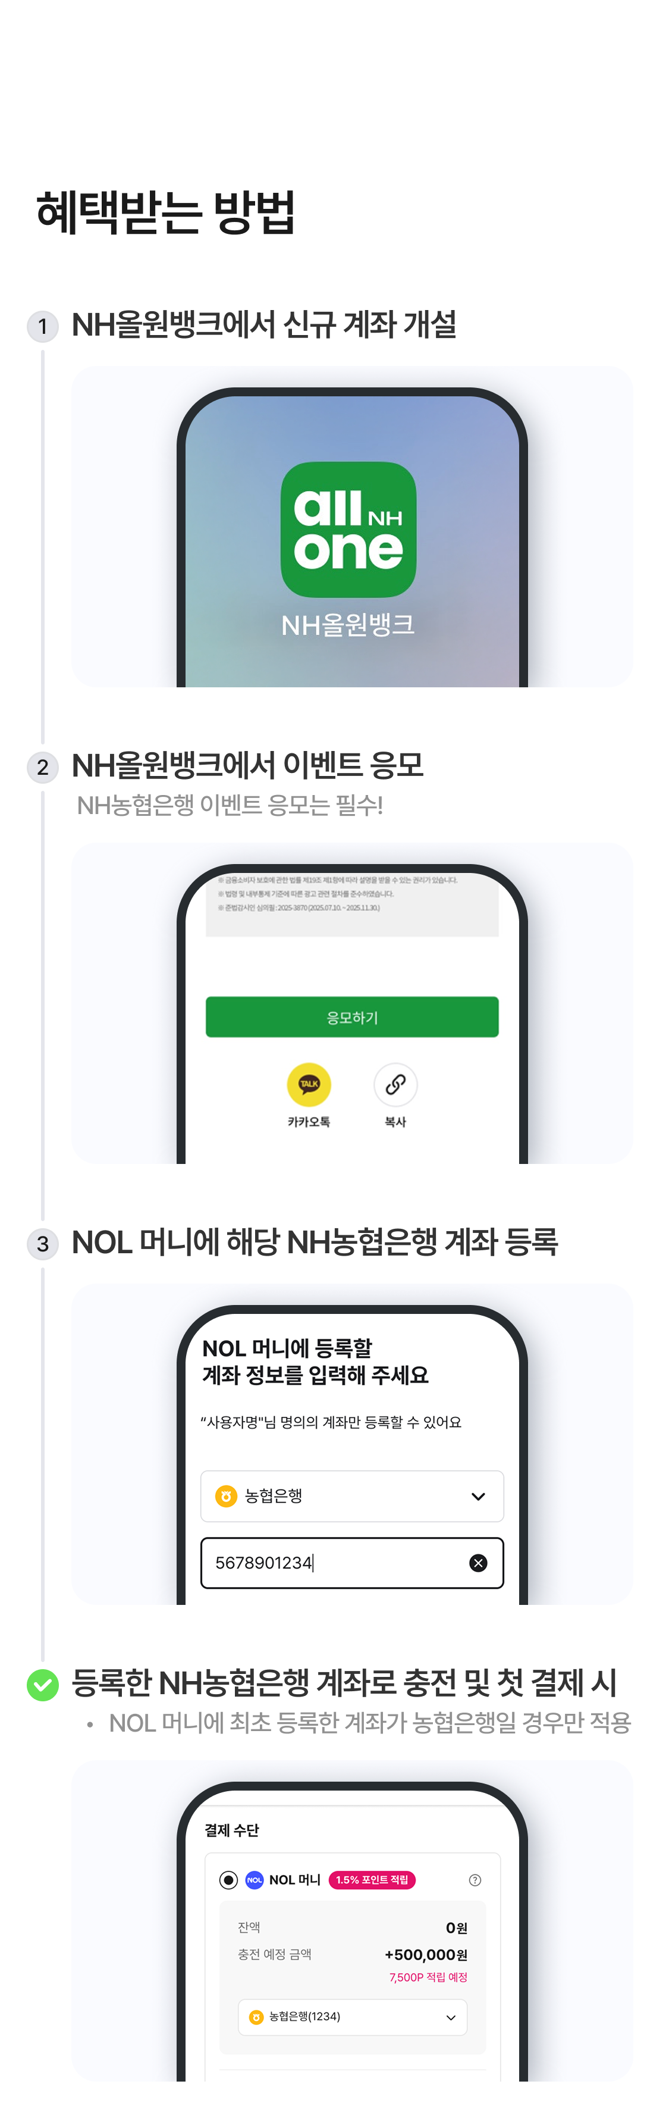
Task: Expand the 농협은행 bank dropdown chevron
Action: (478, 1495)
